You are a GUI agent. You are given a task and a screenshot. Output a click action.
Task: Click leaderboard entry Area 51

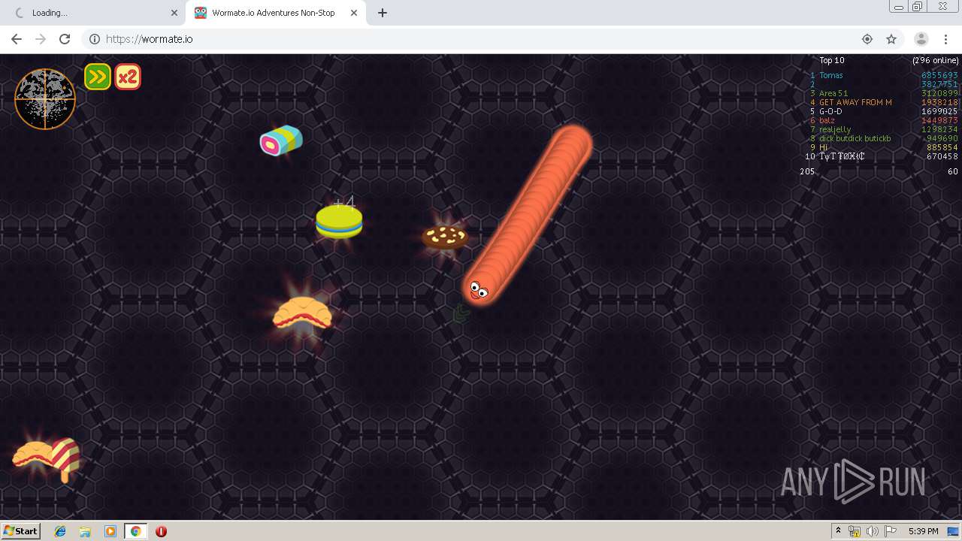point(833,93)
